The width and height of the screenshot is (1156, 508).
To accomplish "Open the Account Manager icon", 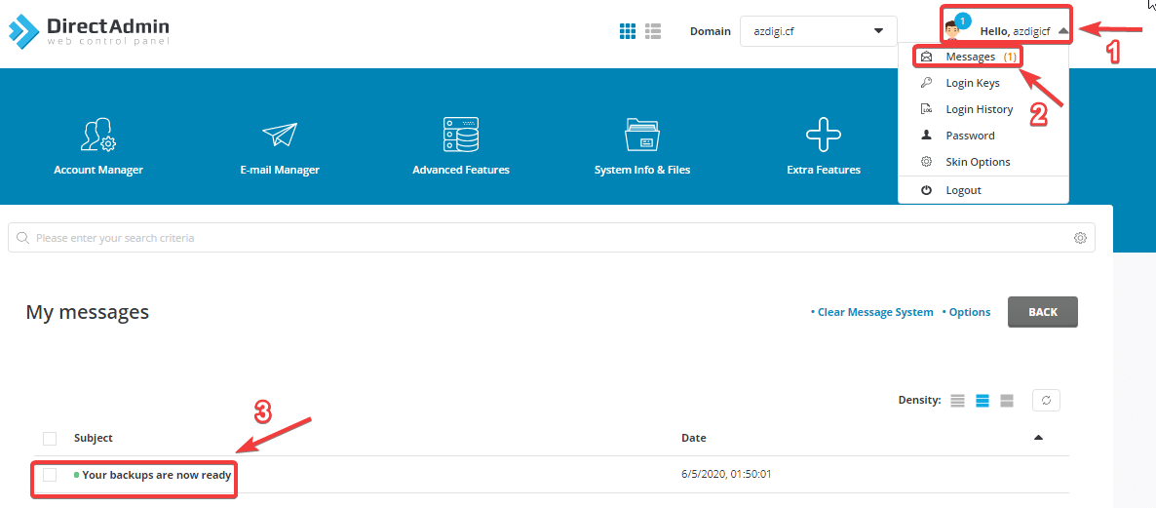I will tap(98, 135).
